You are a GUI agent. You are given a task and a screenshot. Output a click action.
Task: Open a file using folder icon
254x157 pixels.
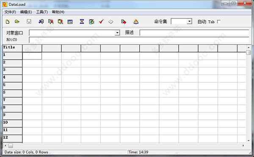pyautogui.click(x=17, y=22)
